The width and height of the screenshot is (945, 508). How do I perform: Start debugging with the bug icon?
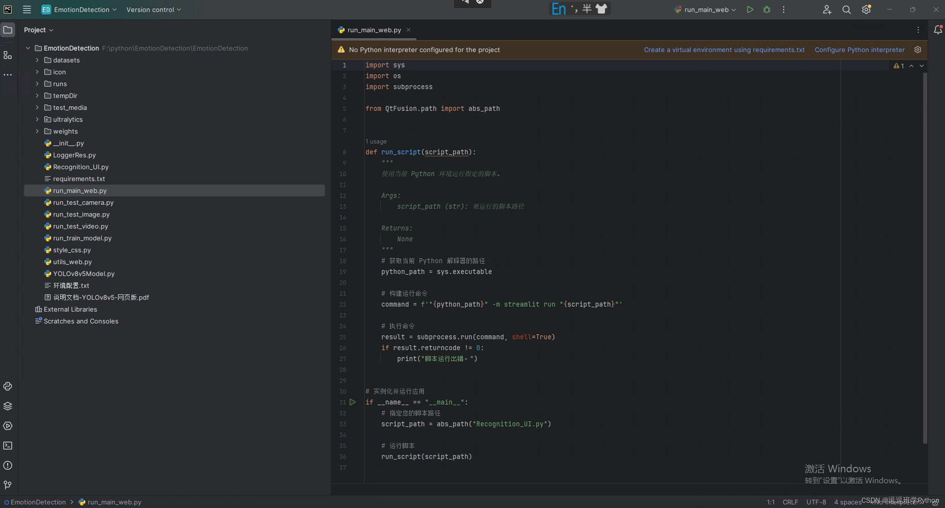[767, 10]
